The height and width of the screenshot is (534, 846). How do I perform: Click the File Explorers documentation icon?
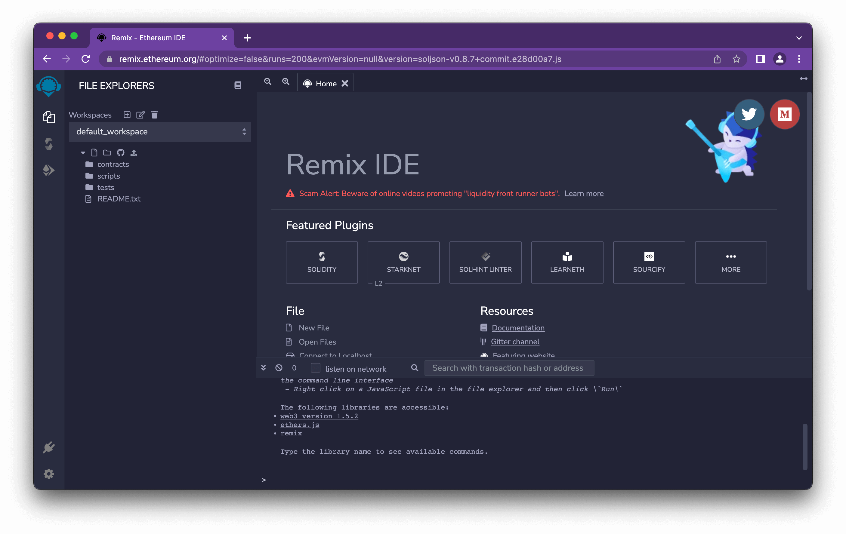(238, 85)
